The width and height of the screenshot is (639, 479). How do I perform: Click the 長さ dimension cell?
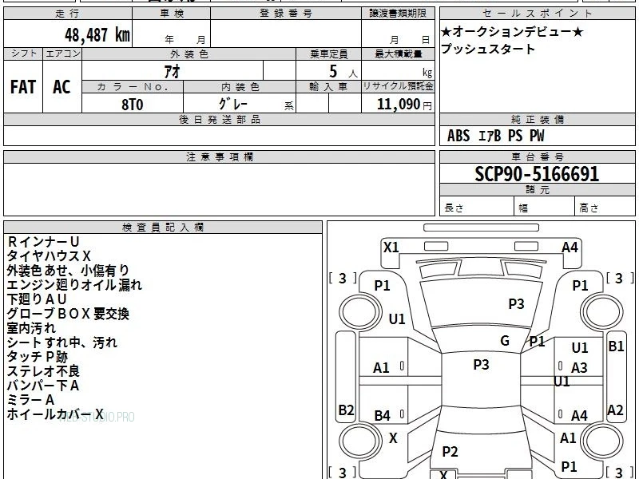coord(477,207)
